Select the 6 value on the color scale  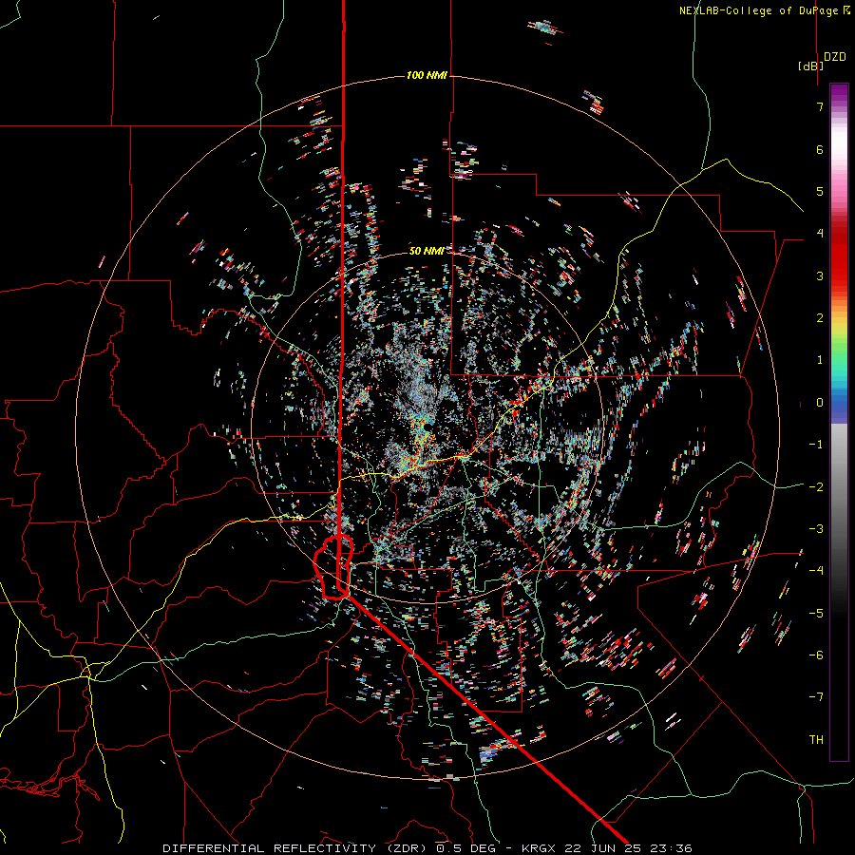(820, 149)
